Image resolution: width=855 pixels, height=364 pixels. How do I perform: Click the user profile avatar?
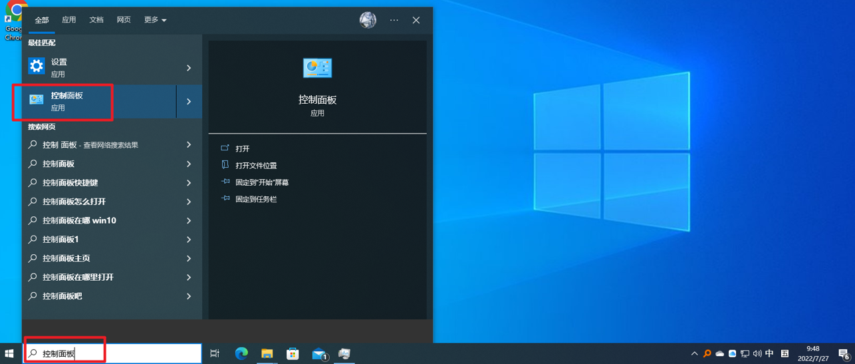pyautogui.click(x=368, y=20)
